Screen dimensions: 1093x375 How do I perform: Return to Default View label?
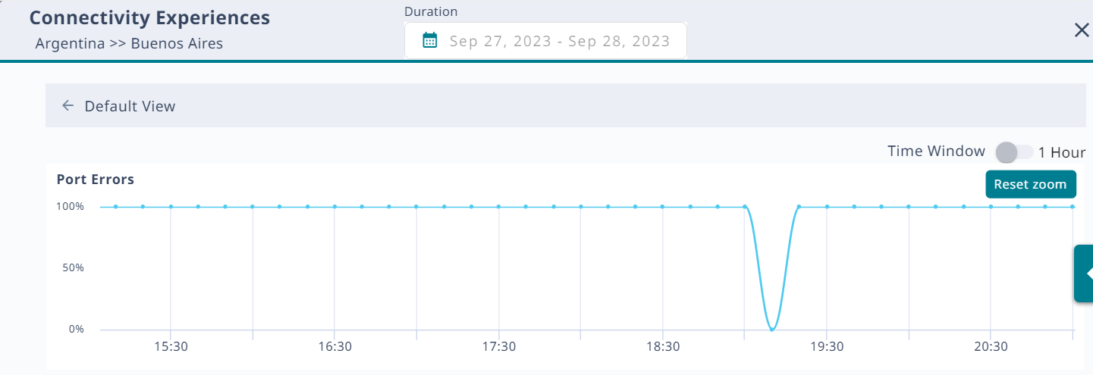click(x=130, y=106)
